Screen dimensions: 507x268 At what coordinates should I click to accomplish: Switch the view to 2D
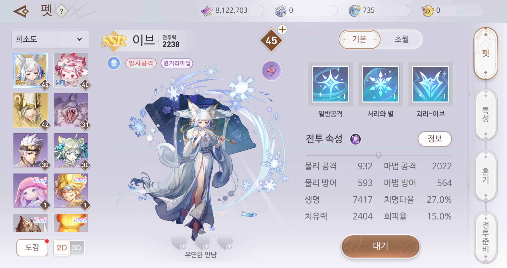(x=62, y=248)
